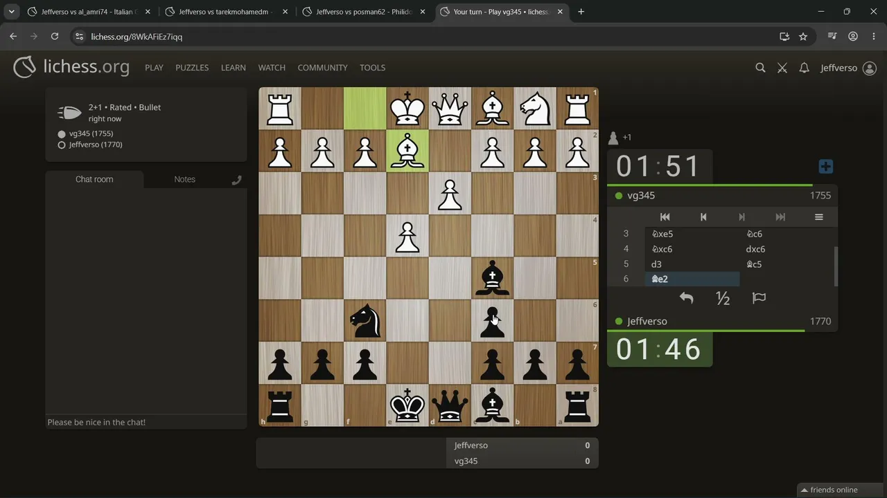This screenshot has height=498, width=887.
Task: Step back one move
Action: point(703,217)
